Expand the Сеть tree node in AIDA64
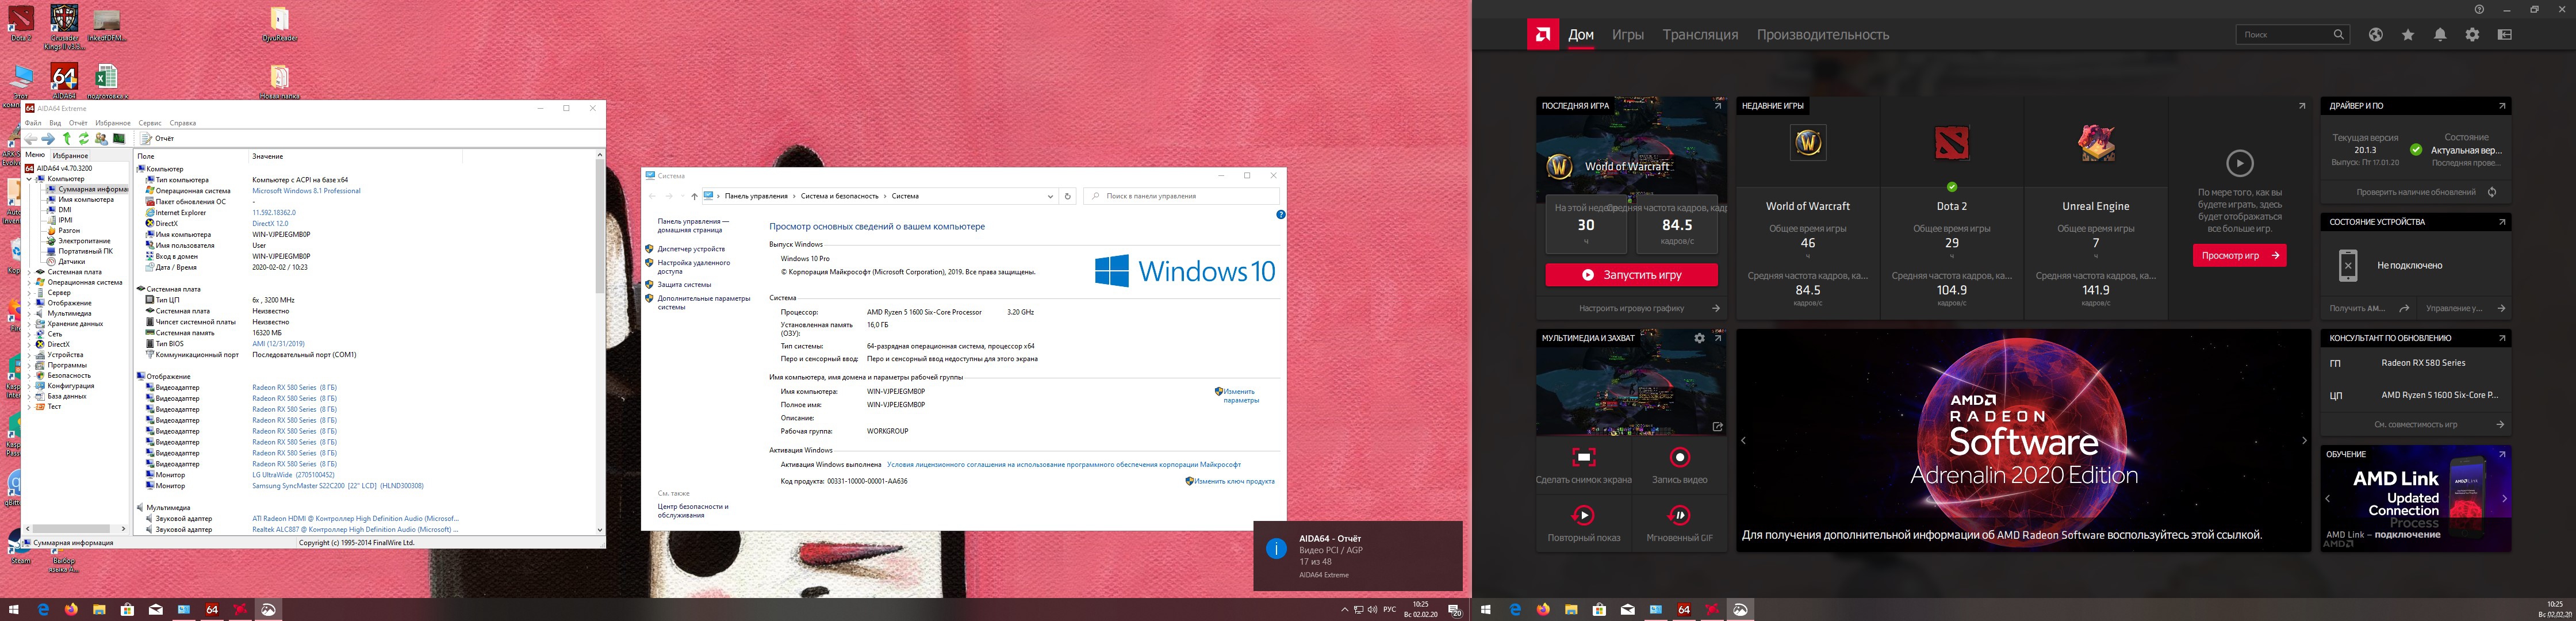 pos(29,334)
